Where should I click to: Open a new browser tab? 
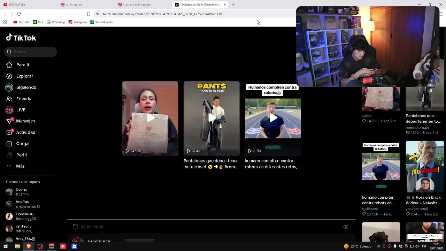click(233, 5)
